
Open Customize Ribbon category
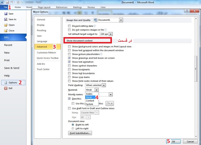(46, 53)
